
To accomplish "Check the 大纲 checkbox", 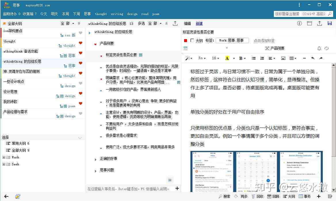I will click(x=192, y=40).
